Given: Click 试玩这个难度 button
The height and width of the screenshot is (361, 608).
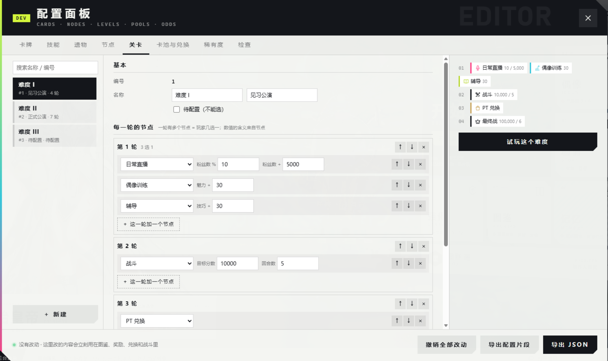Looking at the screenshot, I should pos(528,142).
